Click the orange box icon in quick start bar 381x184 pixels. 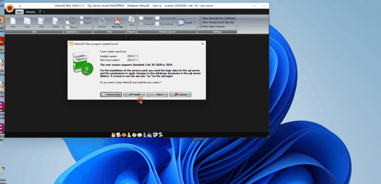pos(124,135)
